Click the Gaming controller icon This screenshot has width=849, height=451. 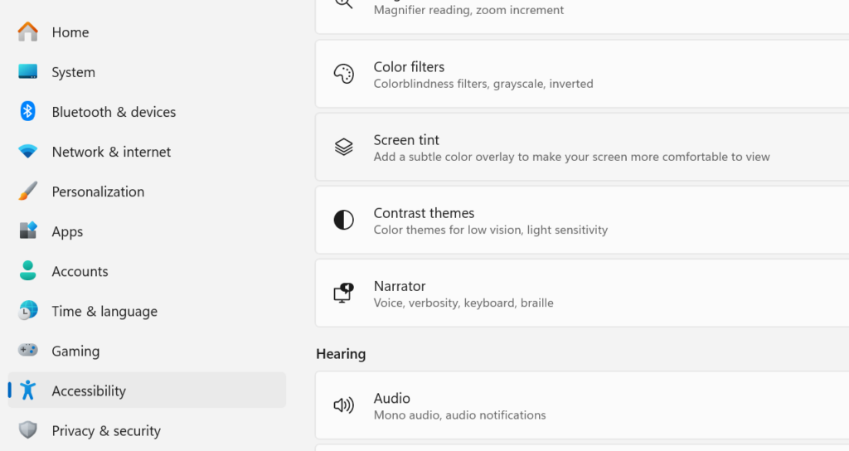(x=27, y=351)
